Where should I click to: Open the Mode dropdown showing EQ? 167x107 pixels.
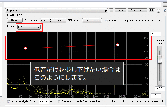tap(29, 27)
